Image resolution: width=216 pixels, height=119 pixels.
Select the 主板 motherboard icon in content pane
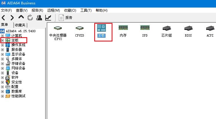coord(101,31)
